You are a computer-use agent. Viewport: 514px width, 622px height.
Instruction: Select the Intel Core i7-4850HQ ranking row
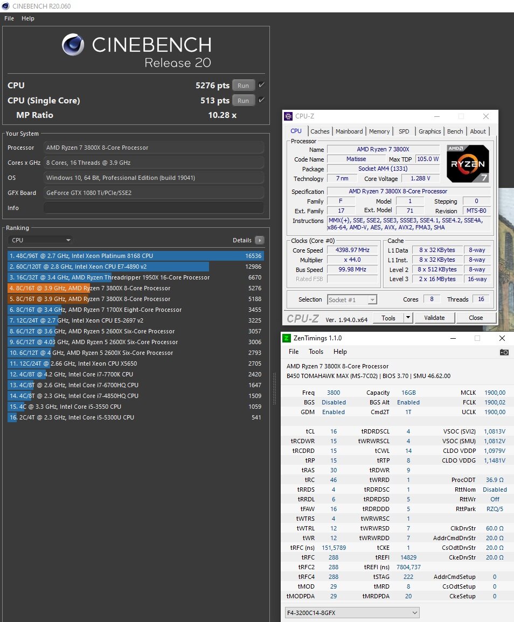coord(136,395)
